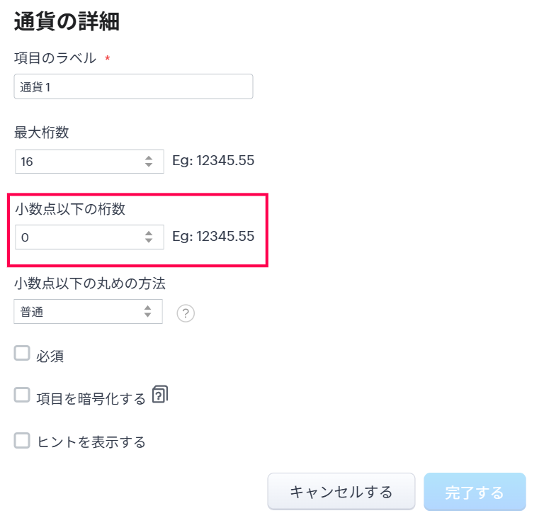Click the 項目のラベル field label text
Viewport: 544px width, 523px height.
(55, 58)
